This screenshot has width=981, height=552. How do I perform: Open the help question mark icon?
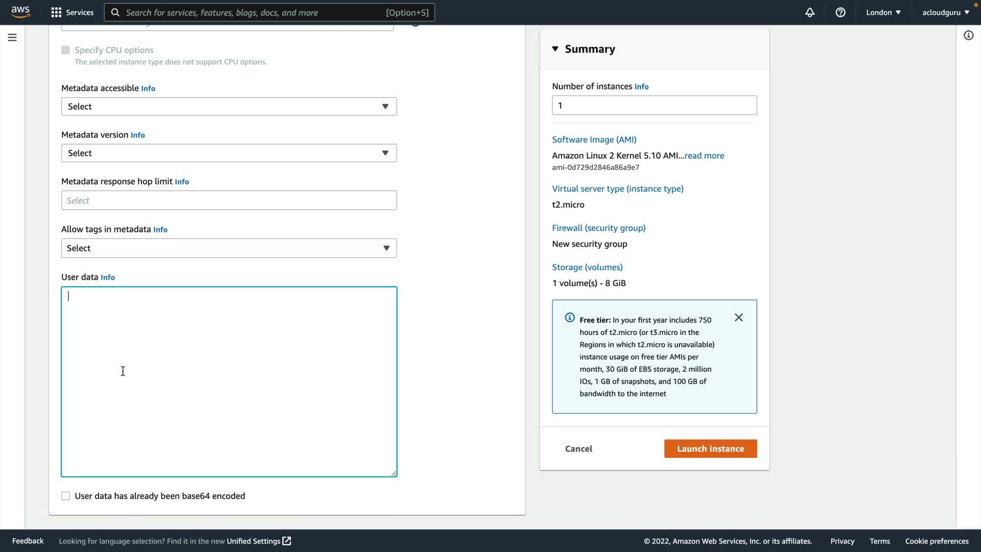[x=840, y=12]
